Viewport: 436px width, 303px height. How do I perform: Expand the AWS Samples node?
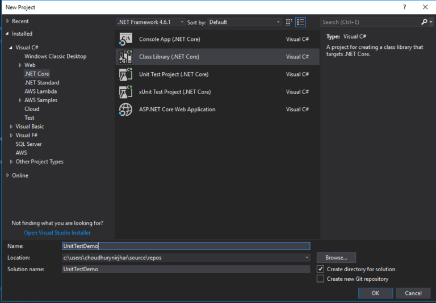[x=20, y=100]
